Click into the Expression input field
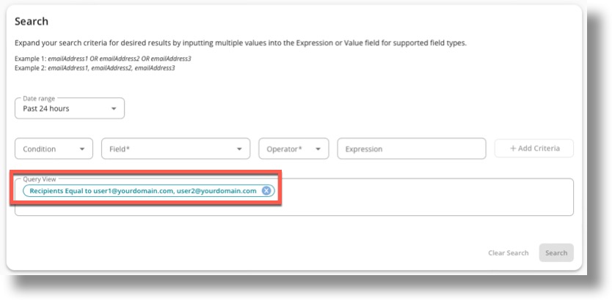Viewport: 612px width, 300px height. coord(411,149)
